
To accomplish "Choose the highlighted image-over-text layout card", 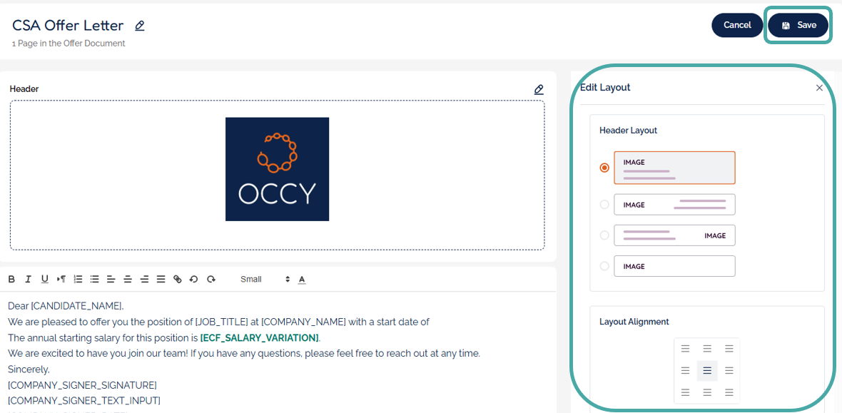I will click(x=674, y=168).
